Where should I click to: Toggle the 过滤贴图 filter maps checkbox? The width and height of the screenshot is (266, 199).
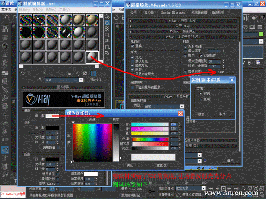tap(201, 56)
